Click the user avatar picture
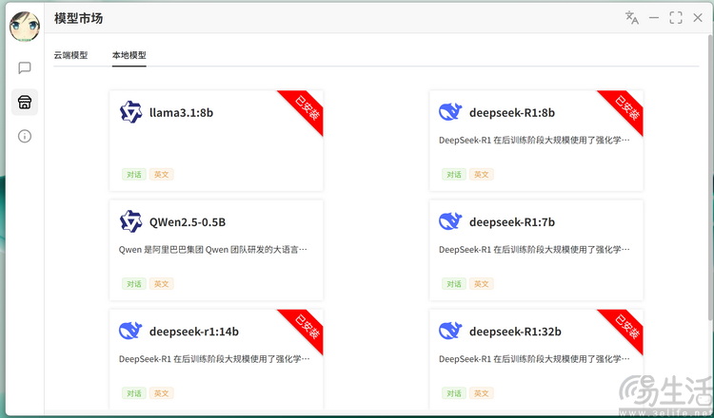 tap(25, 27)
